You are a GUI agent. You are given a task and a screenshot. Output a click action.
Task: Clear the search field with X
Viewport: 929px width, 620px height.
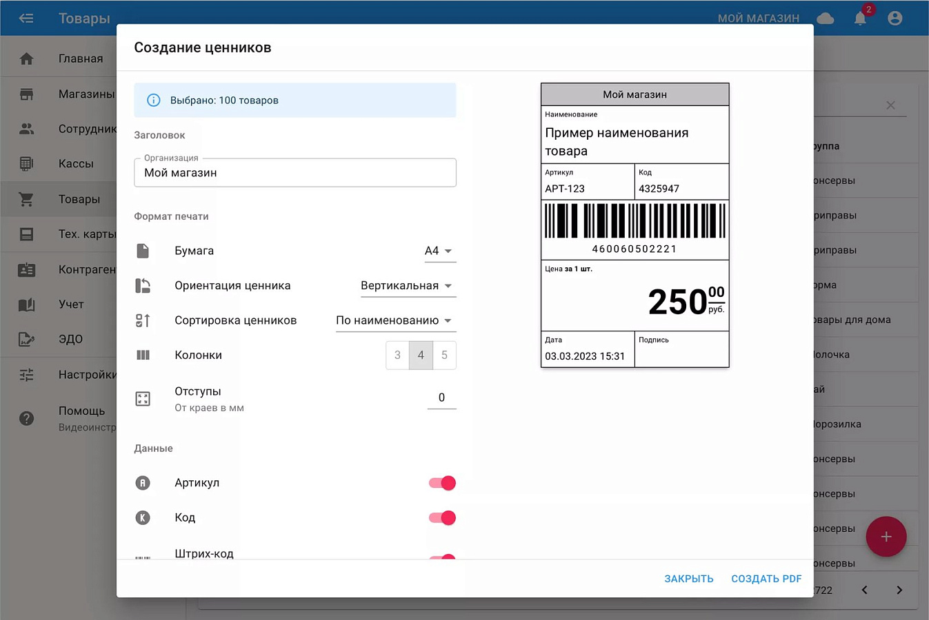pyautogui.click(x=890, y=105)
